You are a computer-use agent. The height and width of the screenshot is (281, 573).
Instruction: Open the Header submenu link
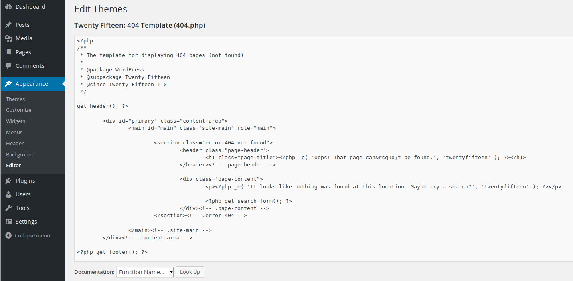pyautogui.click(x=15, y=143)
